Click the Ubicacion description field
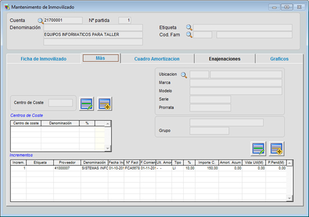This screenshot has width=309, height=217. tap(246, 75)
